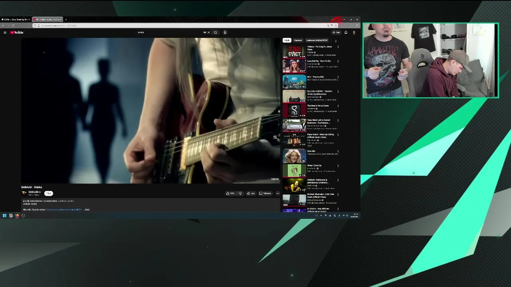
Task: Open the Mix – Popmusiikki playlist thumbnail
Action: click(x=294, y=82)
